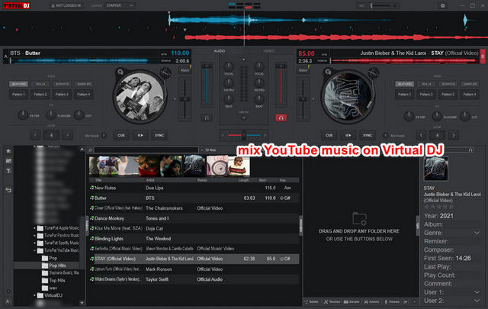Viewport: 488px width, 309px height.
Task: Open the User 1 dropdown in info panel
Action: pos(477,292)
